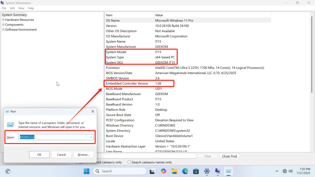Screen dimensions: 315x177
Task: Open Microsoft Edge from the taskbar
Action: click(x=185, y=171)
